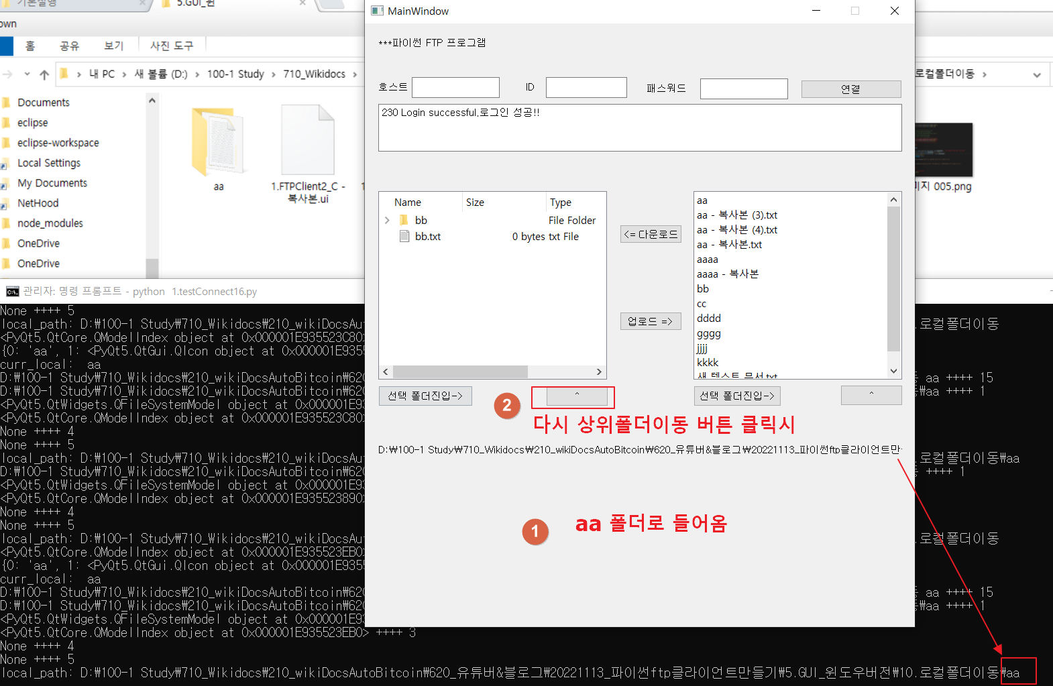The height and width of the screenshot is (686, 1053).
Task: Sort by the Type column header
Action: 561,202
